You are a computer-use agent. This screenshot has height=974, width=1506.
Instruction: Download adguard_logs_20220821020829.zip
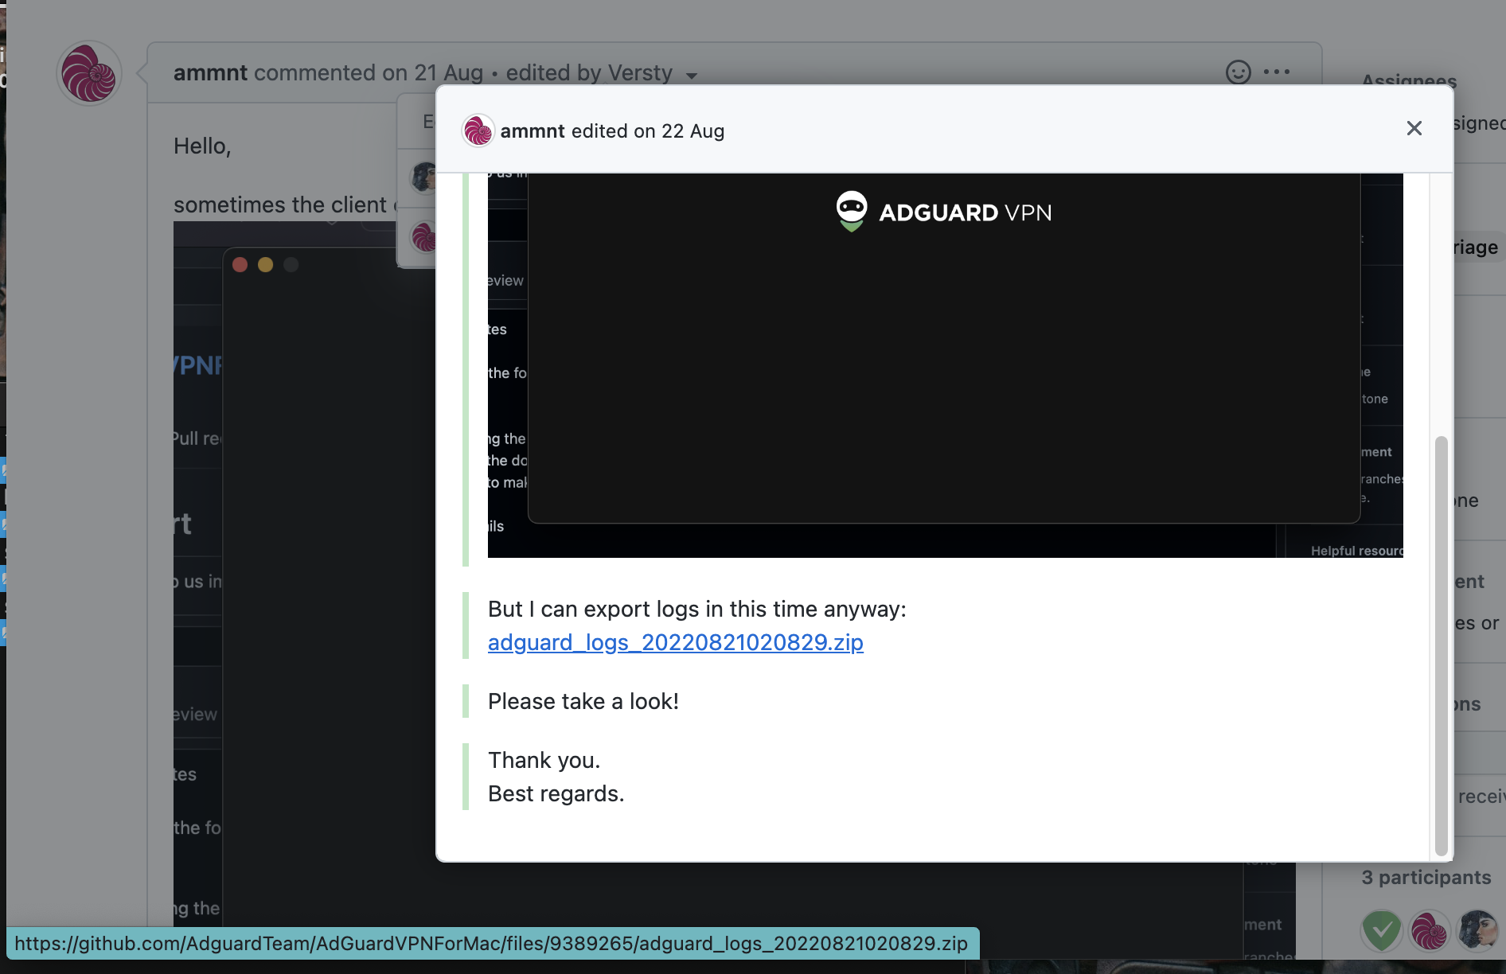click(x=675, y=642)
